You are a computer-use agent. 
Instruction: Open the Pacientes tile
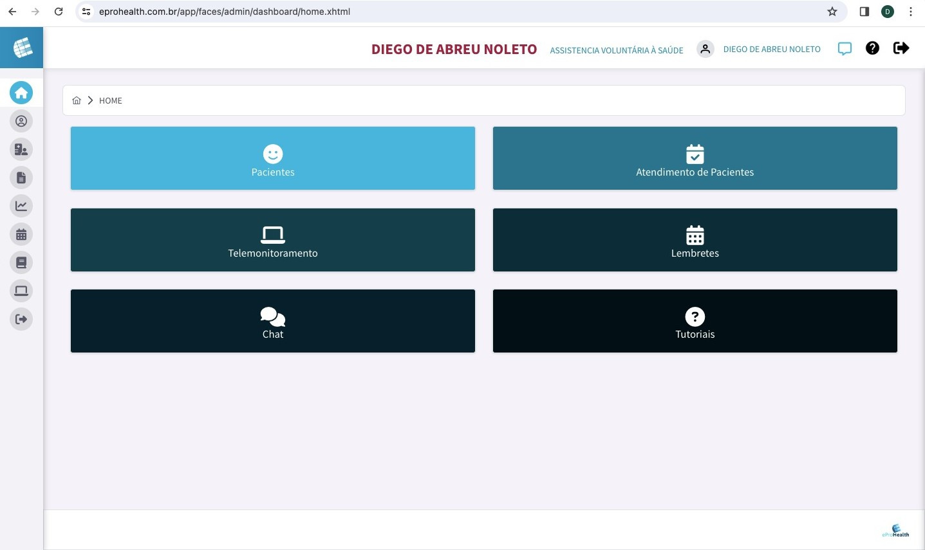click(x=273, y=158)
